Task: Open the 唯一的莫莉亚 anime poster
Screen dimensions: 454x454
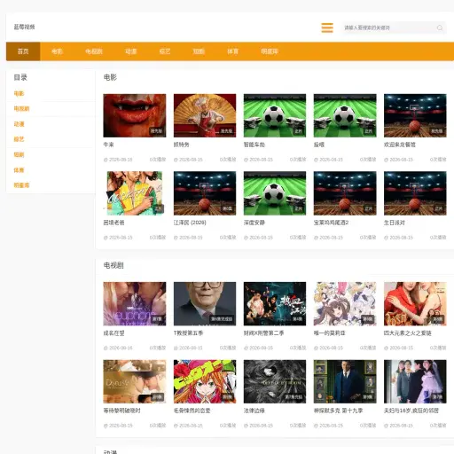Action: click(345, 304)
